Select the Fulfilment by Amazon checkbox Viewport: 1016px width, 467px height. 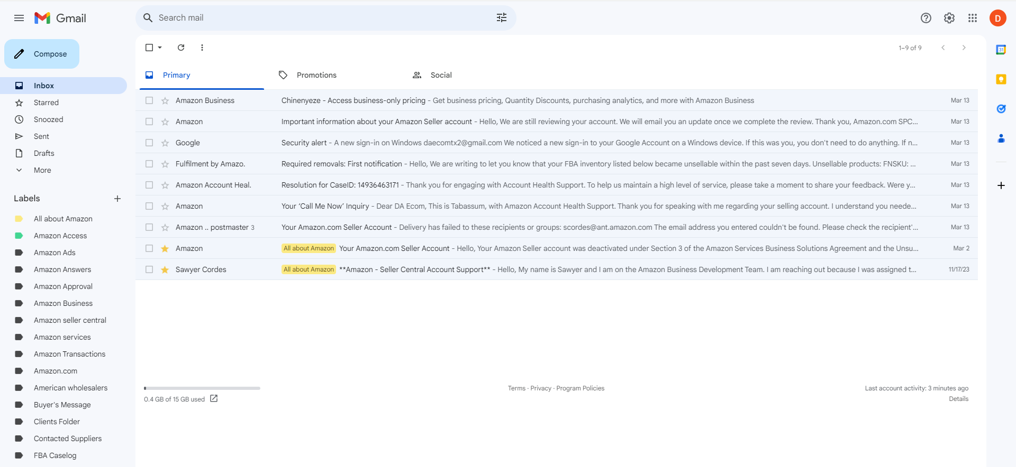click(x=149, y=164)
